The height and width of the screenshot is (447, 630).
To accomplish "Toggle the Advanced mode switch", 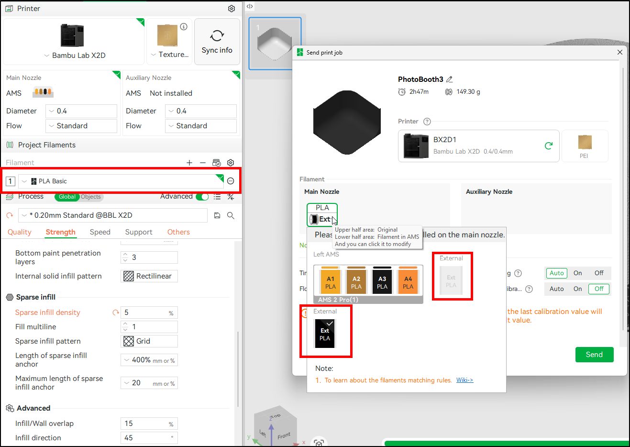I will click(x=202, y=197).
